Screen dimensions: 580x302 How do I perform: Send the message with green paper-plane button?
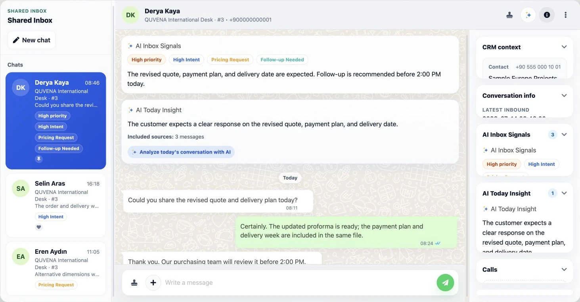445,283
